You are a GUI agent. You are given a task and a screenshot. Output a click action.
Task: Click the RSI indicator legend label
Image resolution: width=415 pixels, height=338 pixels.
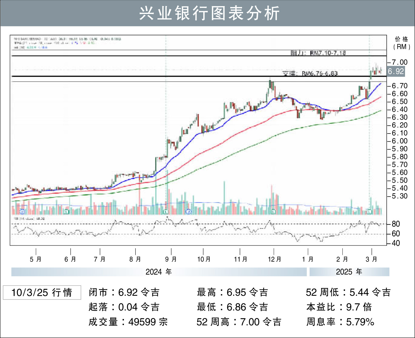30,218
